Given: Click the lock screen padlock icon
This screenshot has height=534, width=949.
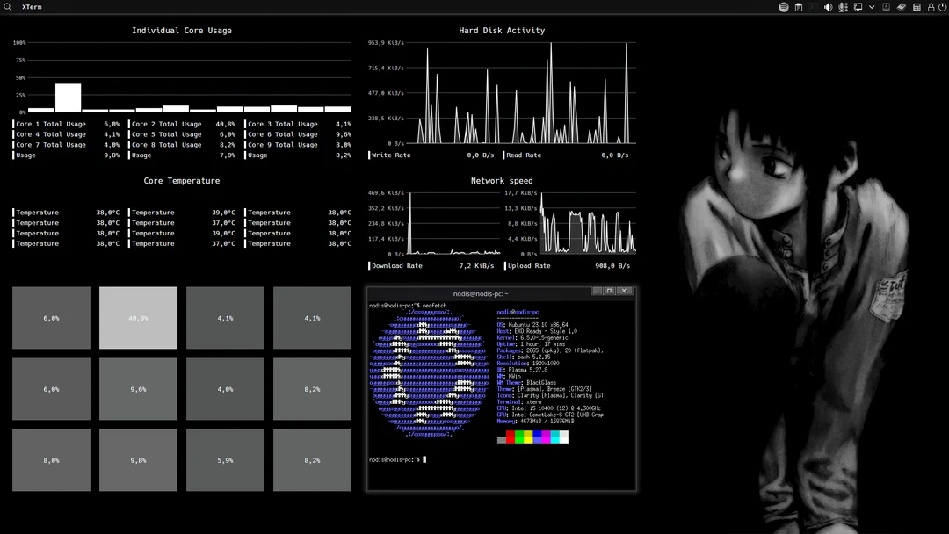Looking at the screenshot, I should (x=931, y=7).
